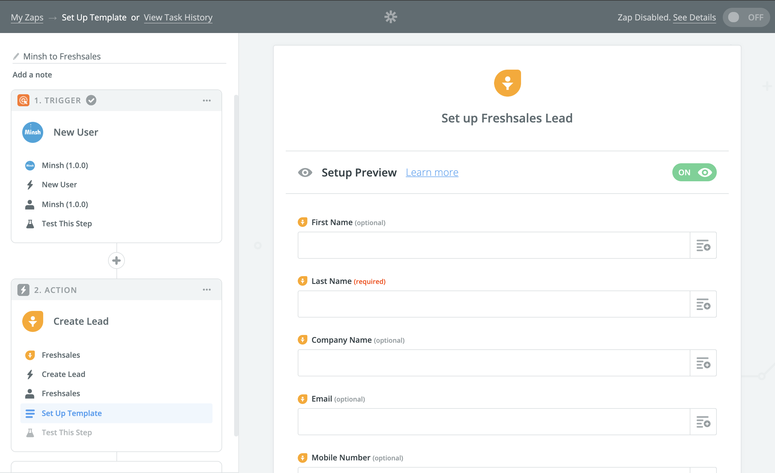Viewport: 775px width, 473px height.
Task: Click the large Freshsales Create Lead icon
Action: pyautogui.click(x=33, y=321)
